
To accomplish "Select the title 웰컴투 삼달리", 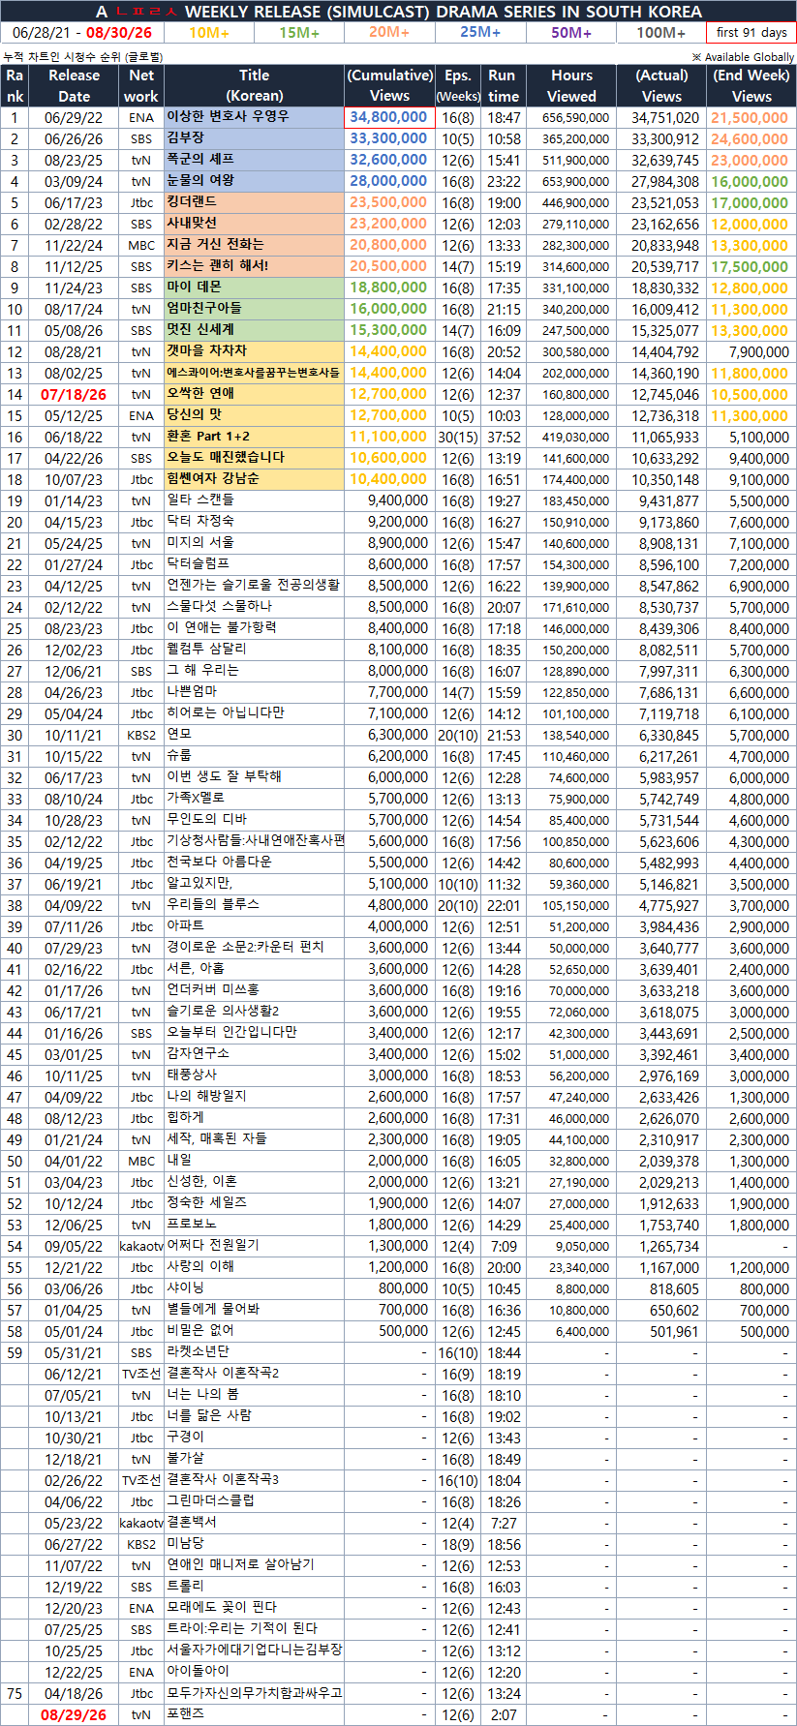I will [206, 649].
